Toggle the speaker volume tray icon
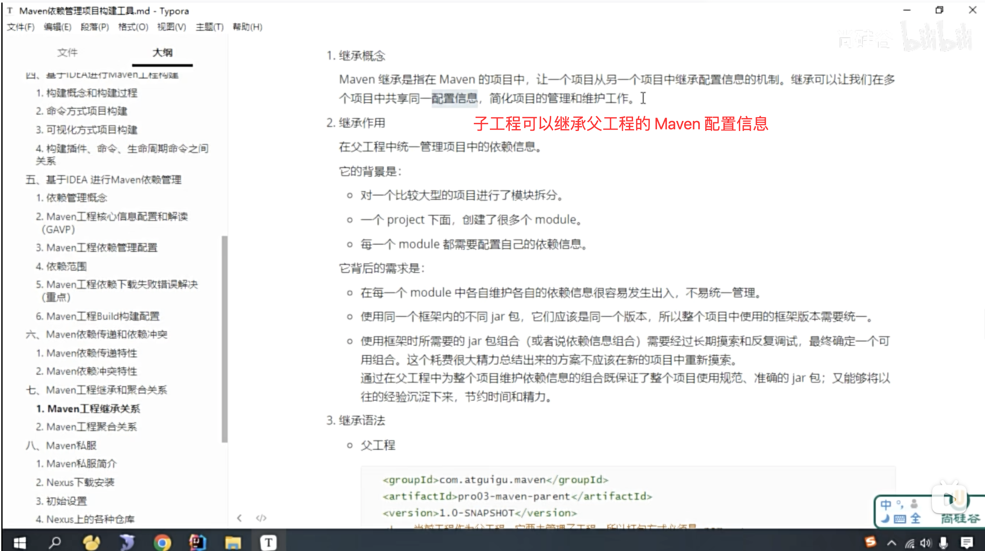The image size is (985, 551). click(x=926, y=543)
